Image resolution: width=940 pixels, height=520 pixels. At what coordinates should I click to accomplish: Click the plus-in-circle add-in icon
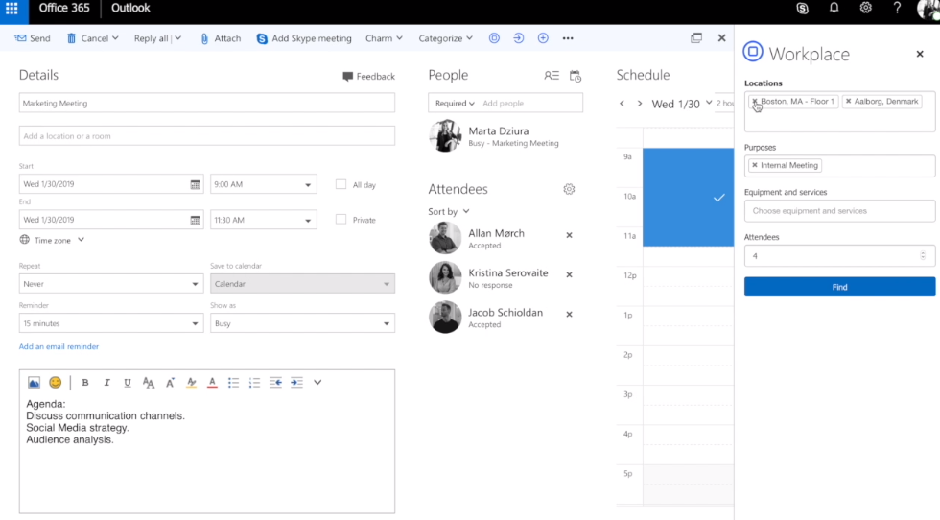pyautogui.click(x=543, y=38)
